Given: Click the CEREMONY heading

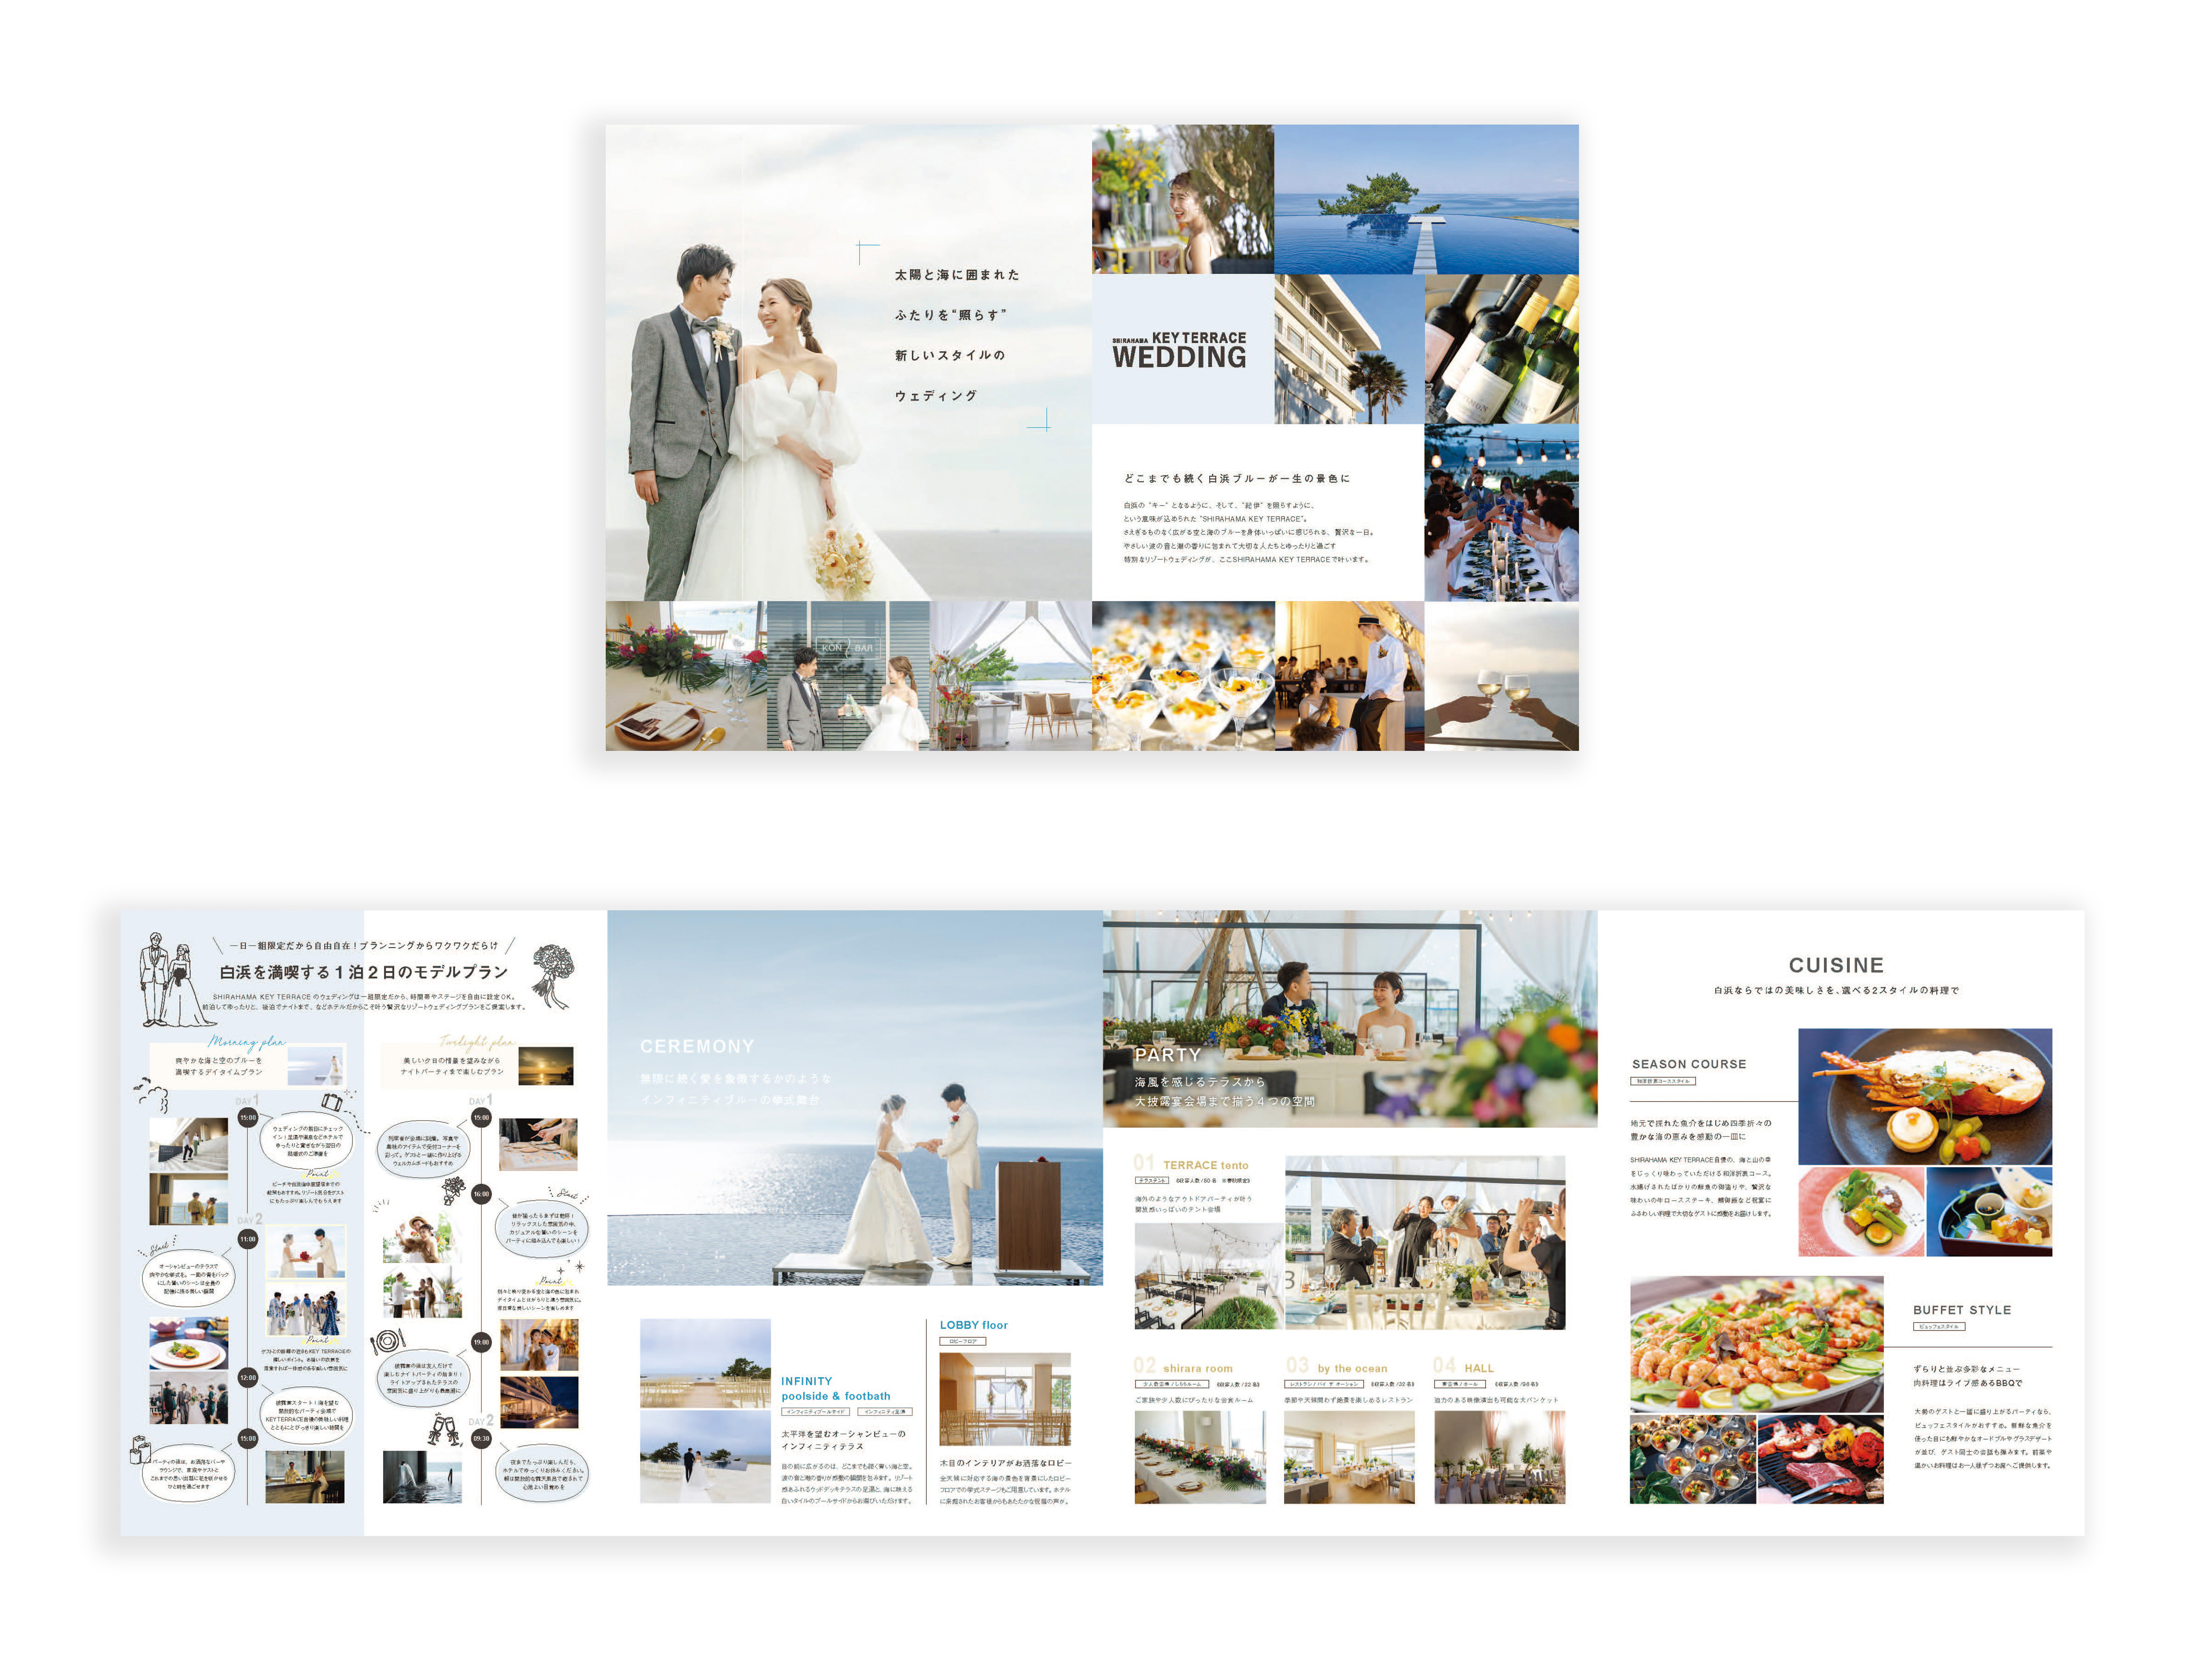Looking at the screenshot, I should coord(697,1046).
